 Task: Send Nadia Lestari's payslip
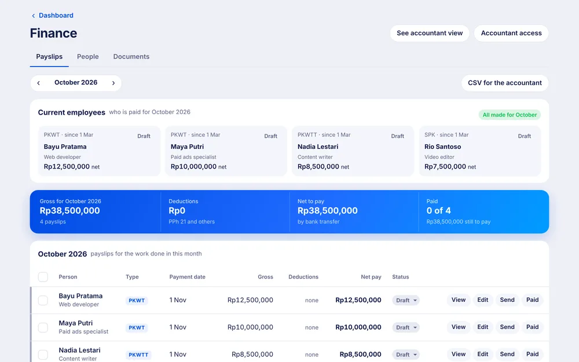[507, 354]
